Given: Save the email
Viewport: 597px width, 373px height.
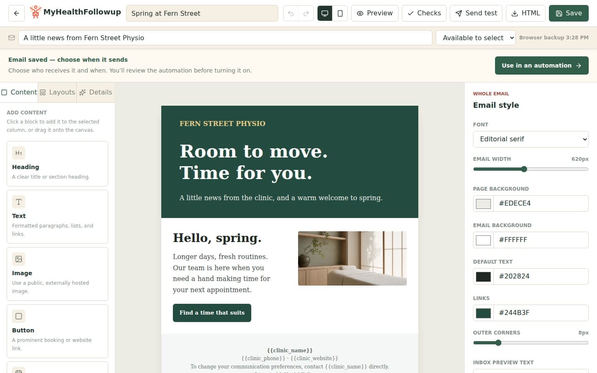Looking at the screenshot, I should pos(569,13).
